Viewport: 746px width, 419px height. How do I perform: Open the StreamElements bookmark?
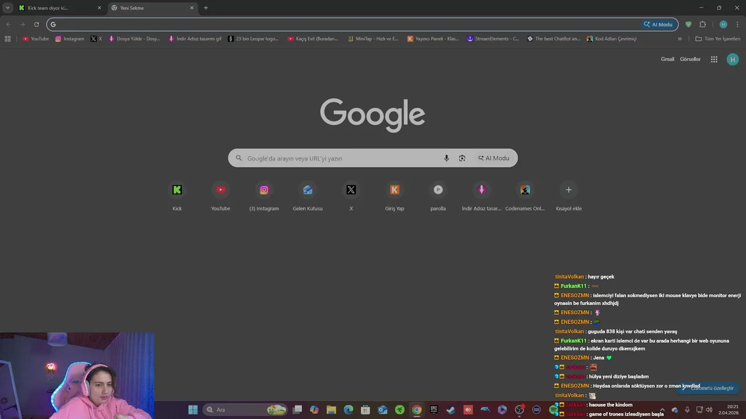point(493,39)
